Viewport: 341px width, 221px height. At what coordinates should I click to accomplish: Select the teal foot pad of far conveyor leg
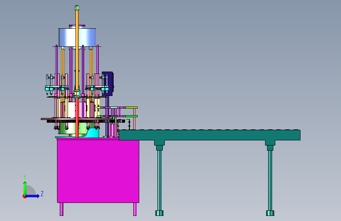(x=270, y=213)
